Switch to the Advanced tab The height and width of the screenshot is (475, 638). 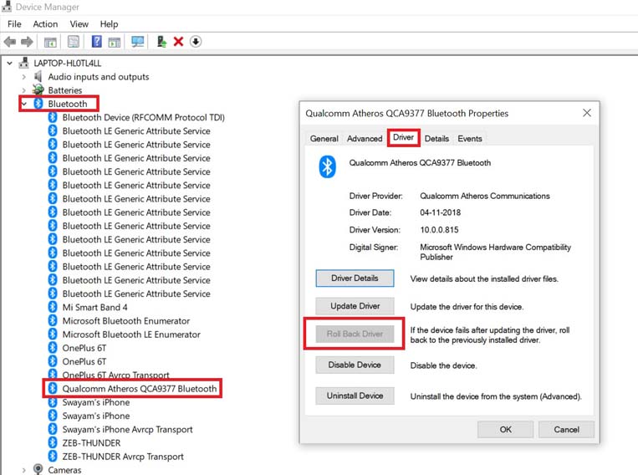tap(365, 138)
